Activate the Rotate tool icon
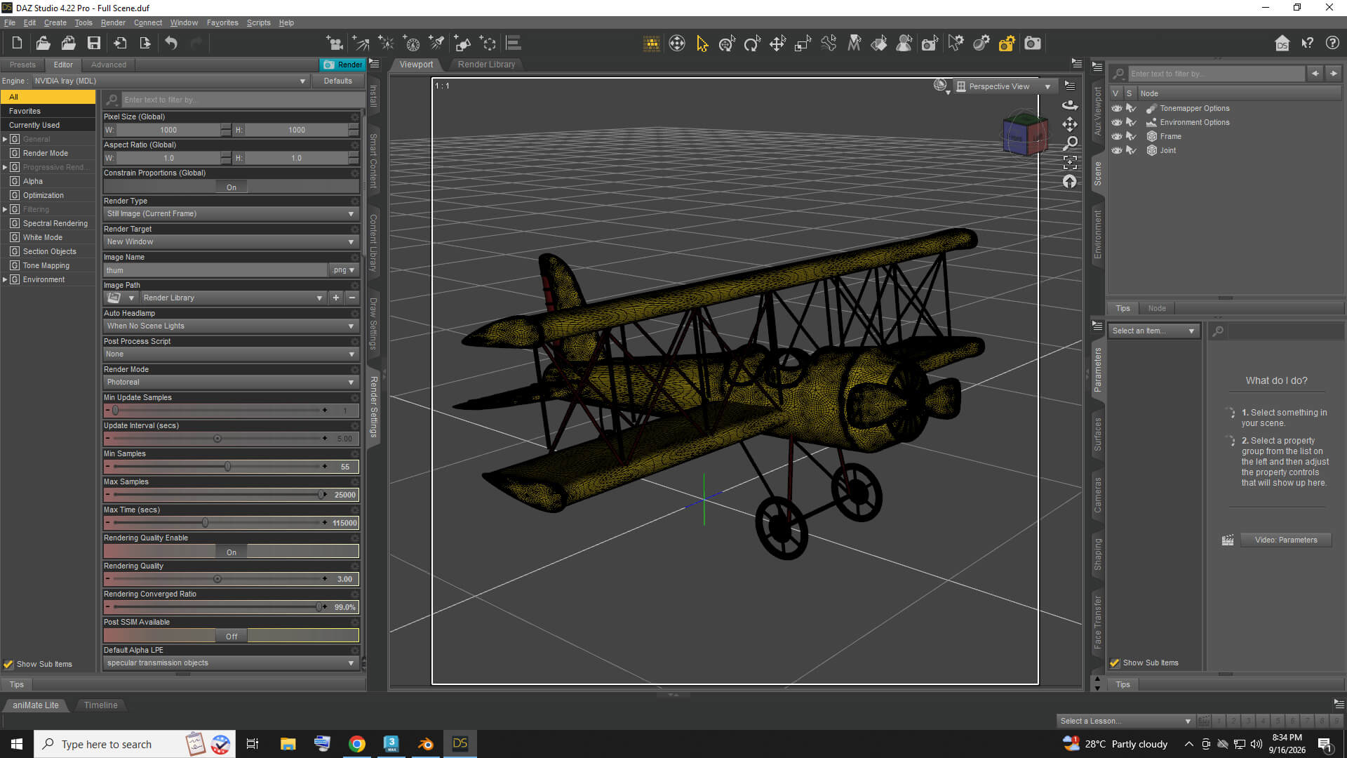The height and width of the screenshot is (758, 1347). click(752, 44)
